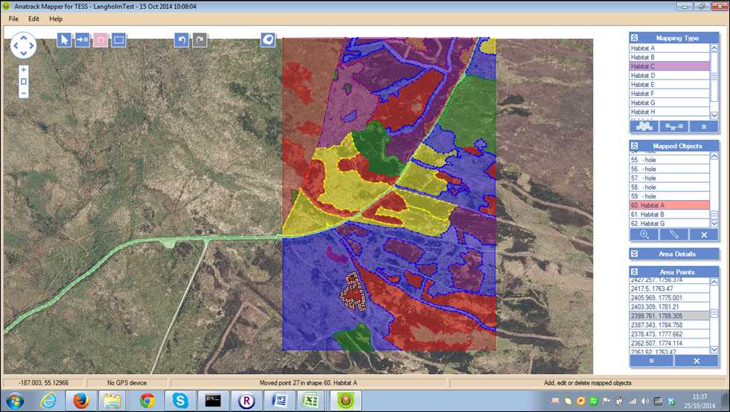Image resolution: width=730 pixels, height=412 pixels.
Task: Select Habitat H in Mapping Type
Action: [x=670, y=112]
